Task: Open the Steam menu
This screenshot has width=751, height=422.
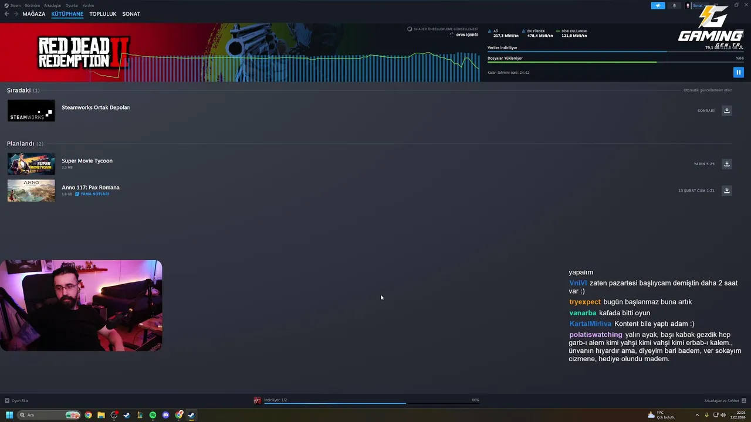Action: pos(12,5)
